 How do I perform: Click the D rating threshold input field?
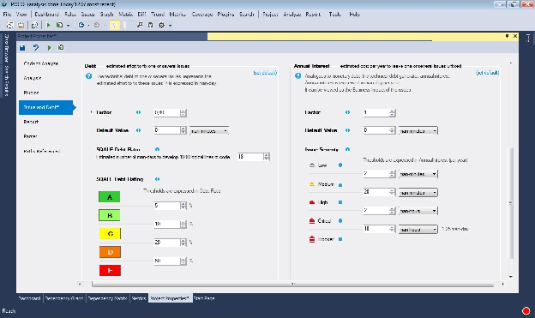pyautogui.click(x=167, y=261)
